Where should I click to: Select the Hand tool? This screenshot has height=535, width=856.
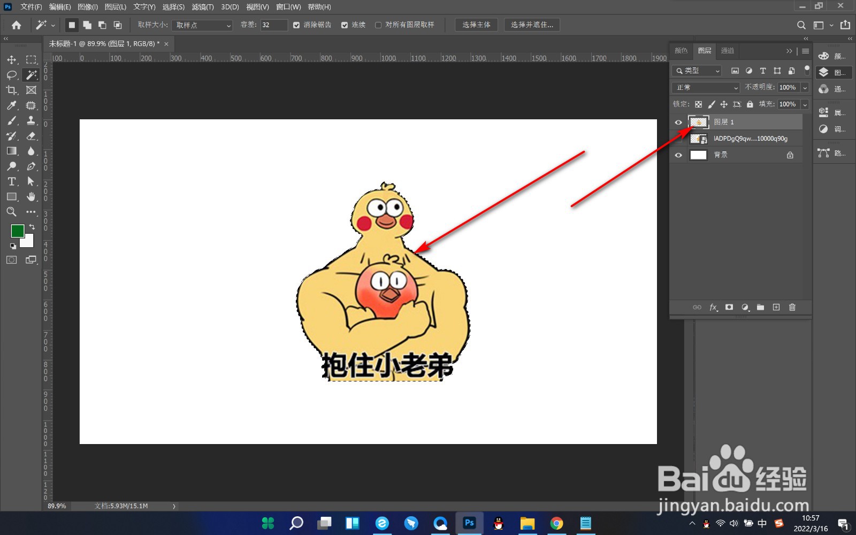(32, 196)
